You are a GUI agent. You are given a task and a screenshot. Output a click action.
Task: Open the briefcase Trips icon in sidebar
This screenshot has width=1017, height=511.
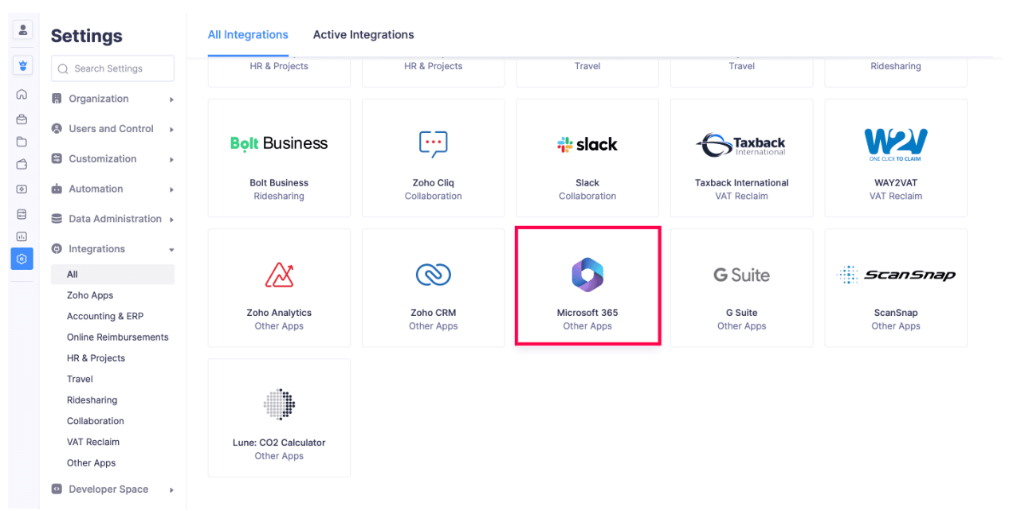tap(22, 119)
